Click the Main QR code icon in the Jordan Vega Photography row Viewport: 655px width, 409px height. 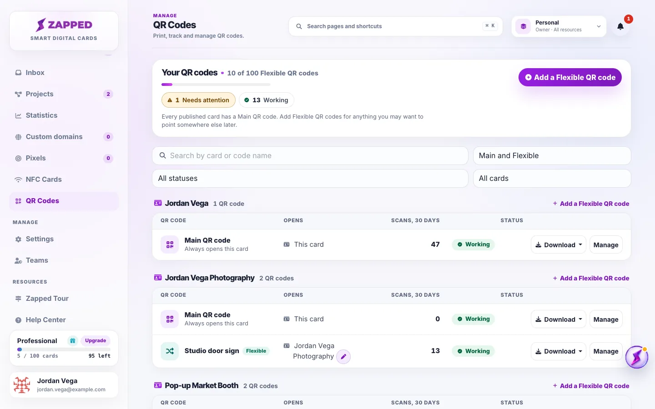tap(170, 319)
